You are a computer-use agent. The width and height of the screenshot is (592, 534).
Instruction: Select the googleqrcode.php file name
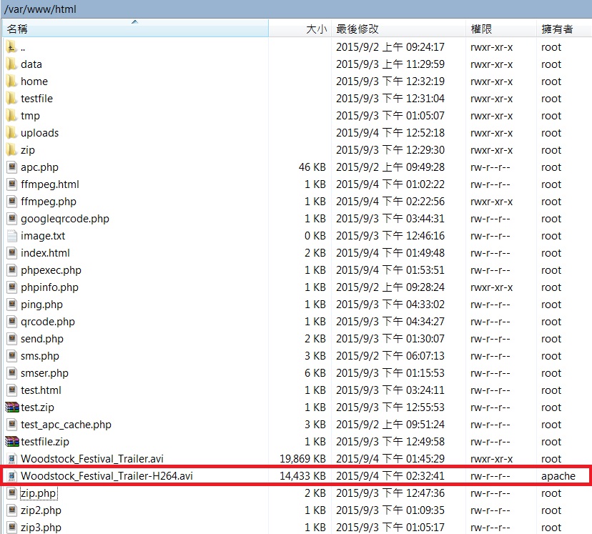click(x=65, y=219)
